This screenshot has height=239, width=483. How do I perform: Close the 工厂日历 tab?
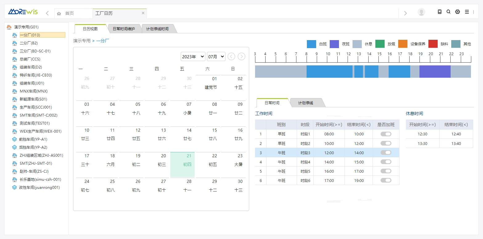coord(143,13)
